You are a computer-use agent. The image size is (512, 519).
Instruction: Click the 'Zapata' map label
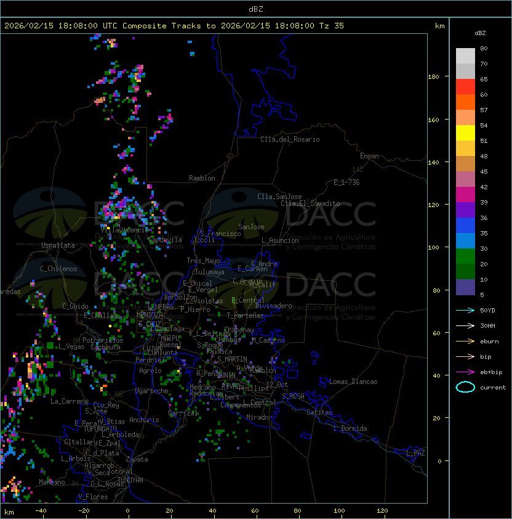pos(137,459)
